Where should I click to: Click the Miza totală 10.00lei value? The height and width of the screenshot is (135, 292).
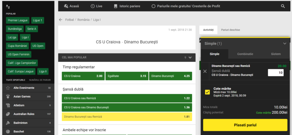(280, 107)
